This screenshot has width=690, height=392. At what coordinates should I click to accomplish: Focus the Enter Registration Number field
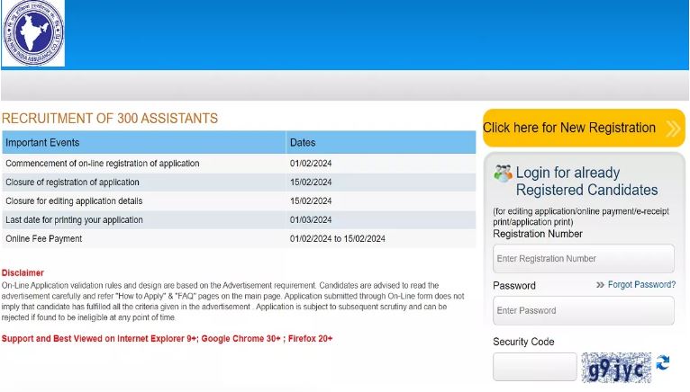pyautogui.click(x=583, y=259)
